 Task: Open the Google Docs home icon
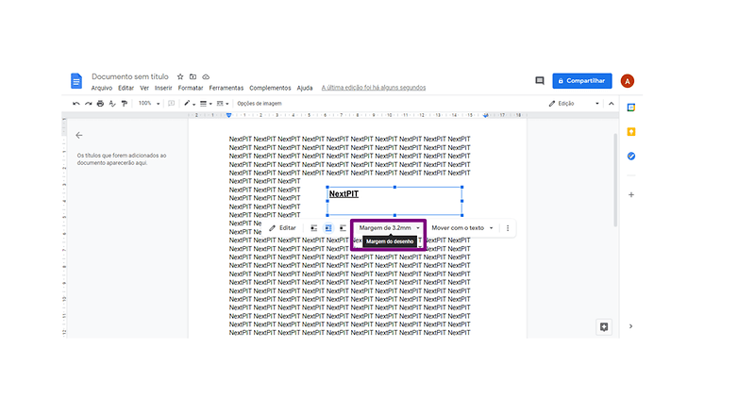point(76,81)
